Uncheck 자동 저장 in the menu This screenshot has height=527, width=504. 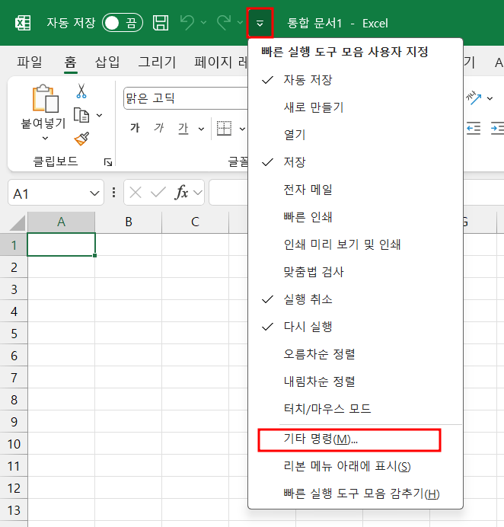356,80
